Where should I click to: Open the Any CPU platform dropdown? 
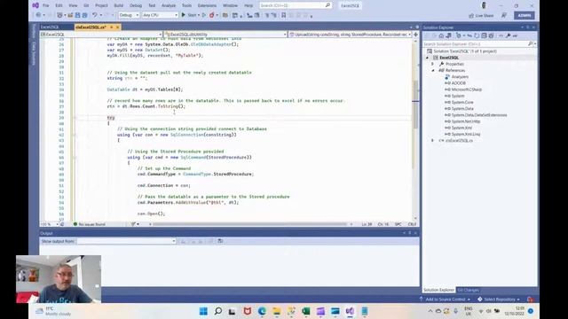(x=160, y=15)
